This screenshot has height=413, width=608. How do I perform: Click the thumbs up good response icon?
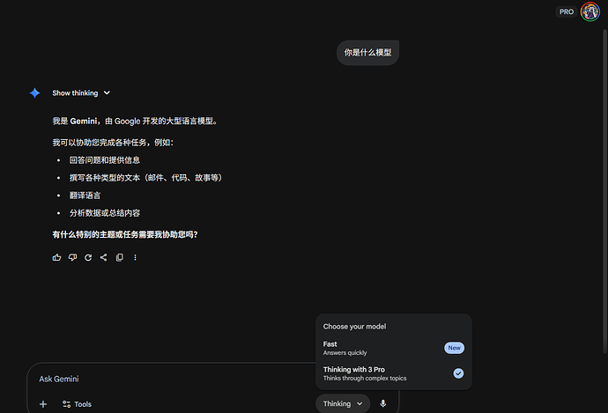tap(56, 257)
